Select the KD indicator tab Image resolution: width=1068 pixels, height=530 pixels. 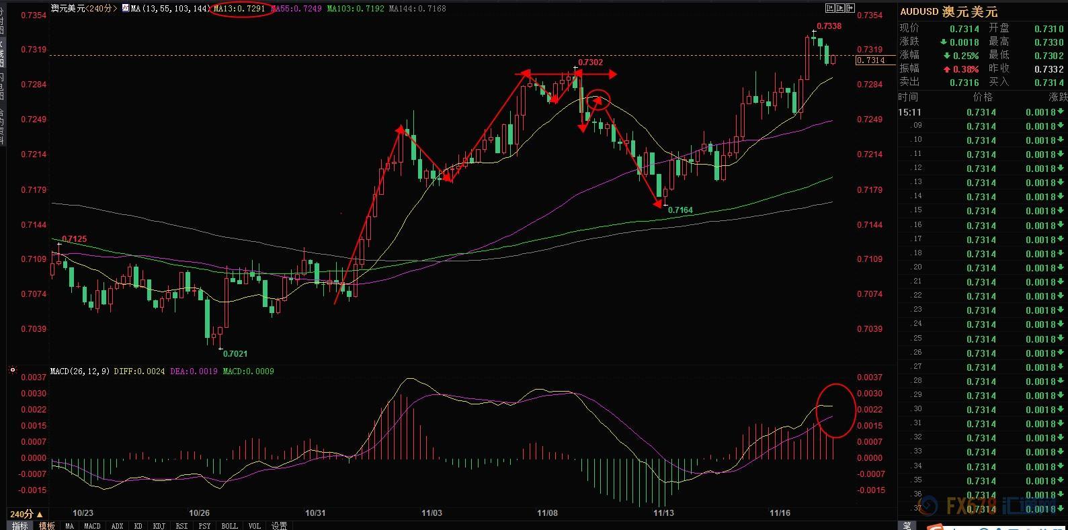click(x=138, y=525)
